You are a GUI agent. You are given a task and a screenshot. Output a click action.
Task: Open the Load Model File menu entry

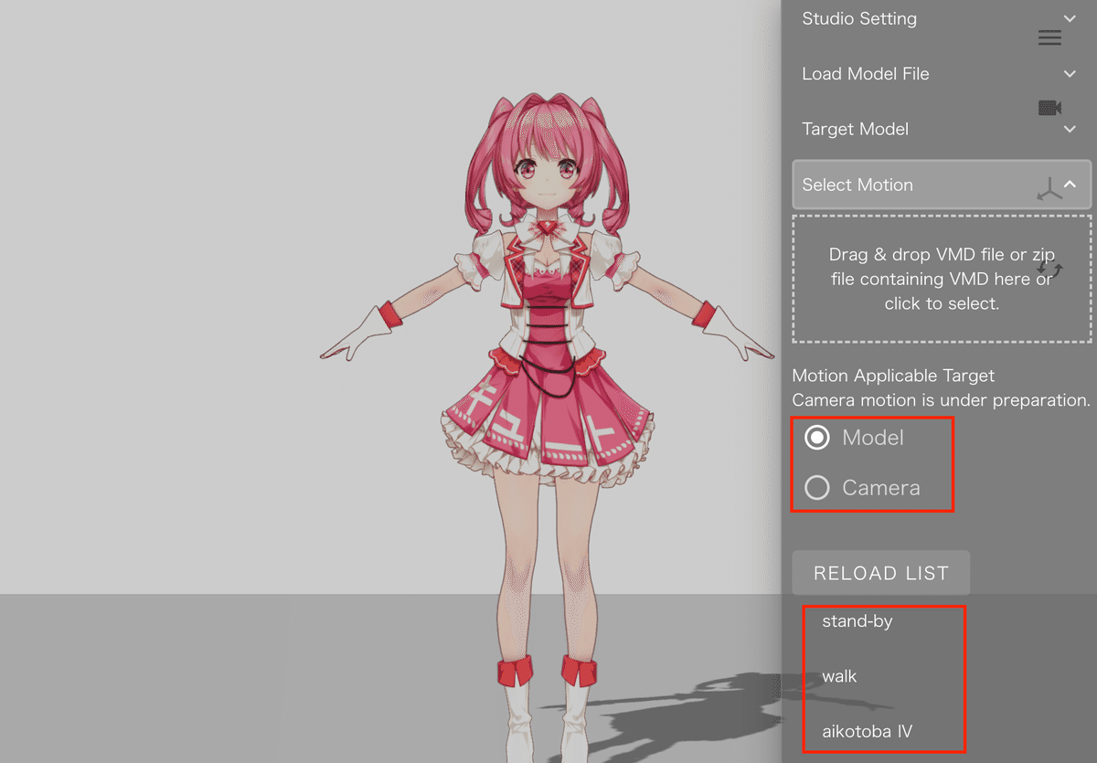point(865,73)
